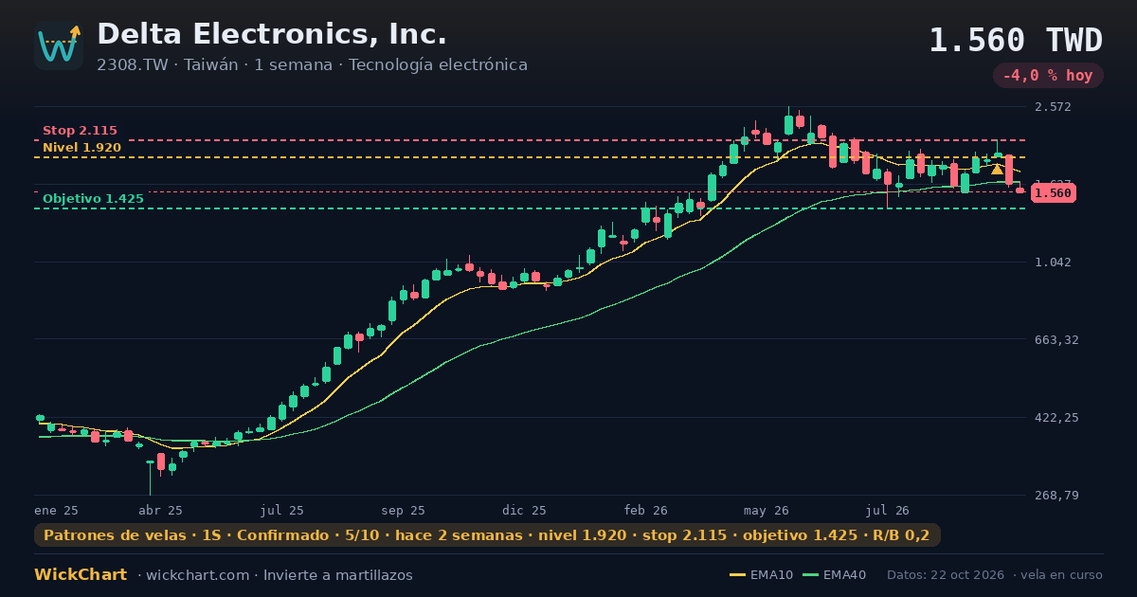Click the dic 25 date label
Screen dimensions: 1137x597
point(525,510)
